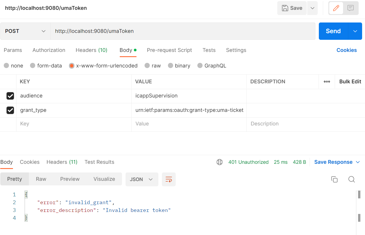Select the Visualize response view
This screenshot has height=235, width=365.
(104, 179)
